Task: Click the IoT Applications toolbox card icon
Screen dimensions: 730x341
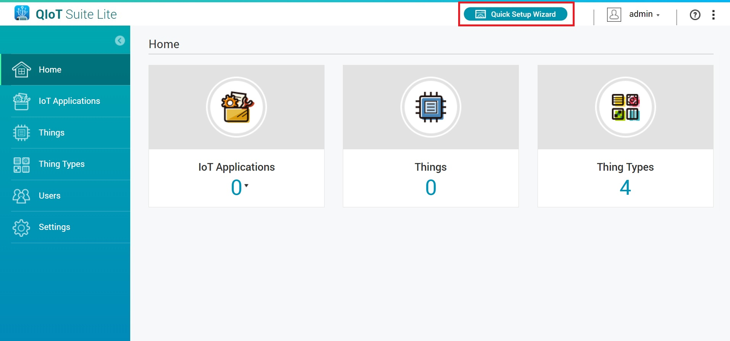Action: coord(237,107)
